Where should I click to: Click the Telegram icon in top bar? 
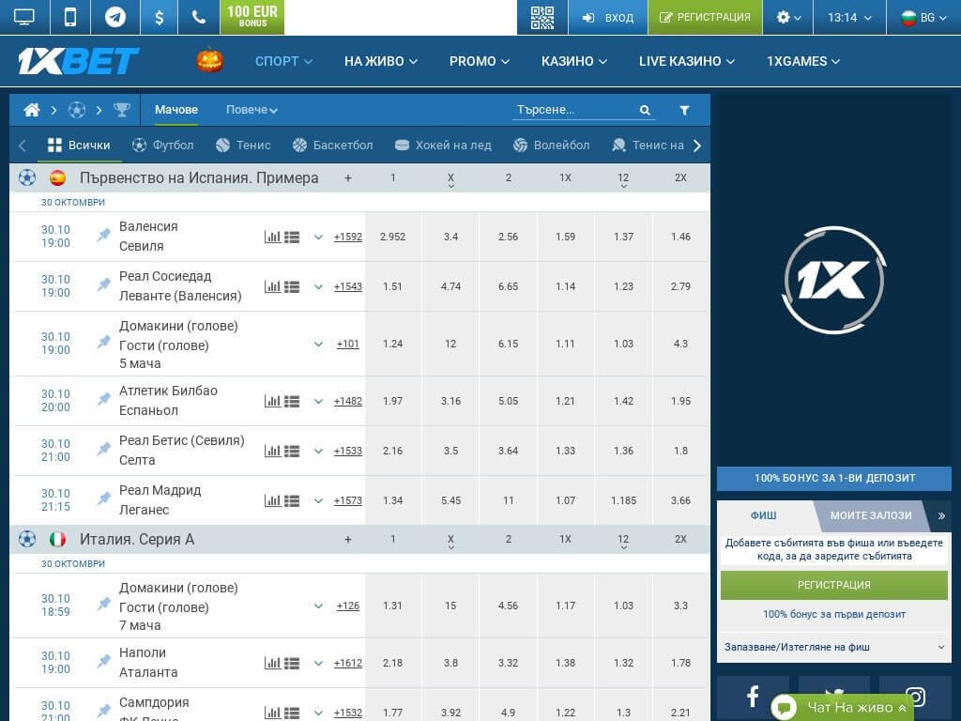[115, 17]
